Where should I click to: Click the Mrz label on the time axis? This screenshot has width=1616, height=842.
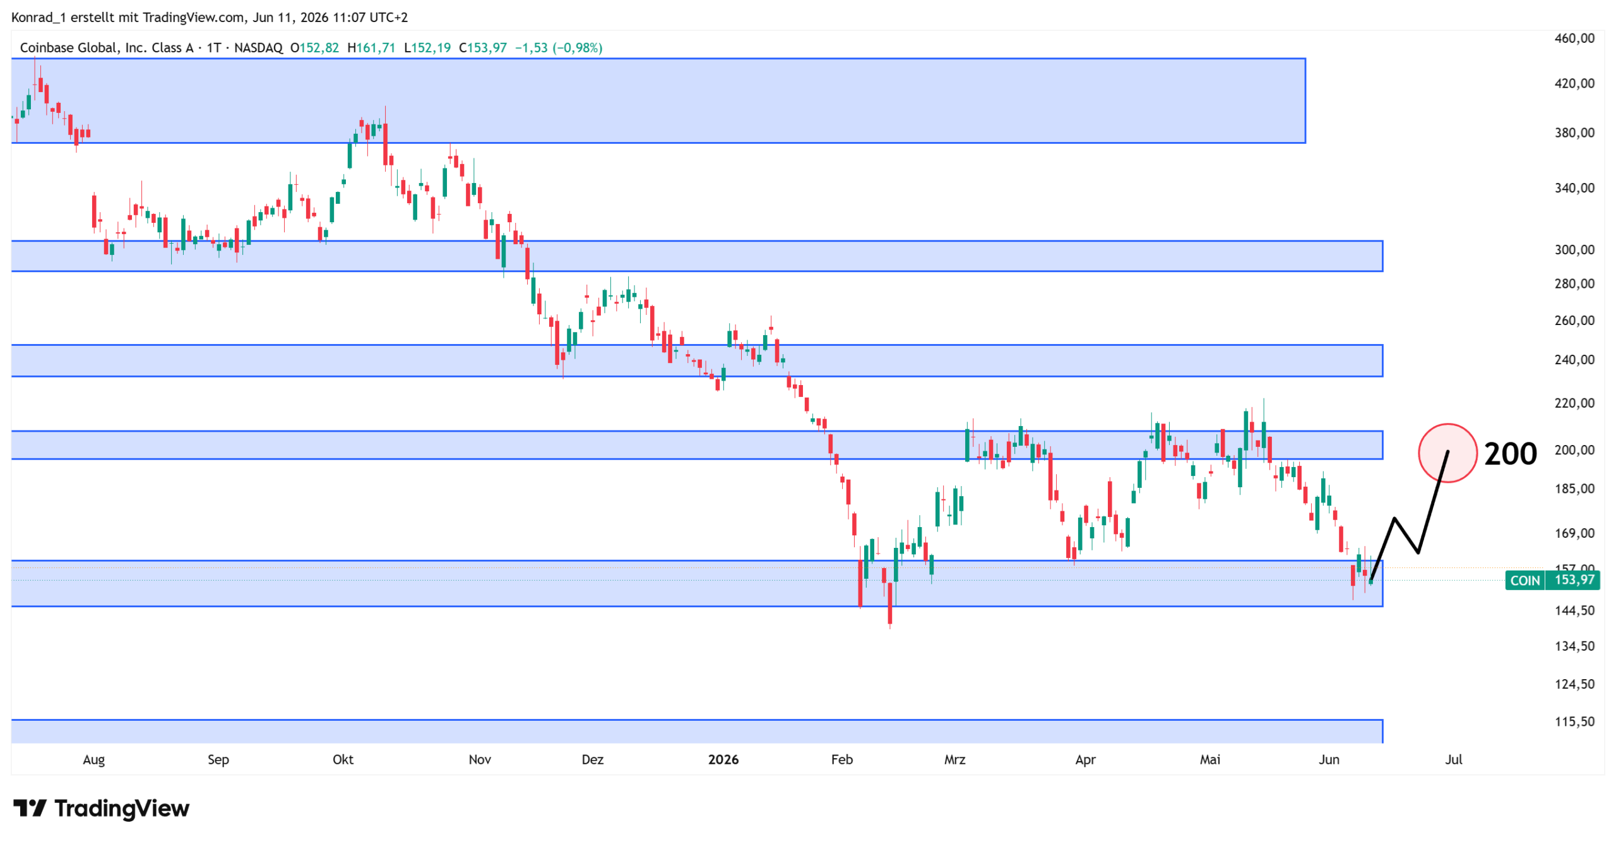click(x=954, y=759)
